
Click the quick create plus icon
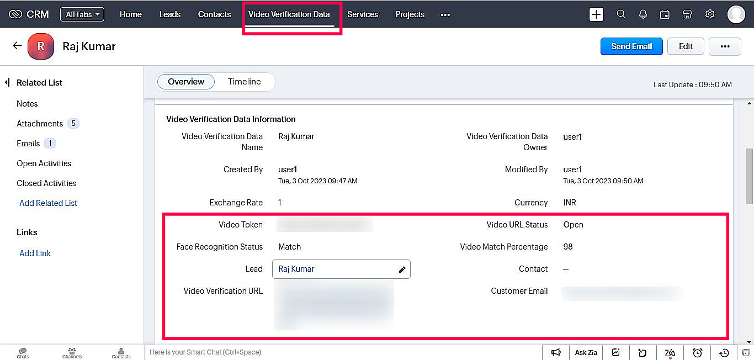click(x=596, y=14)
